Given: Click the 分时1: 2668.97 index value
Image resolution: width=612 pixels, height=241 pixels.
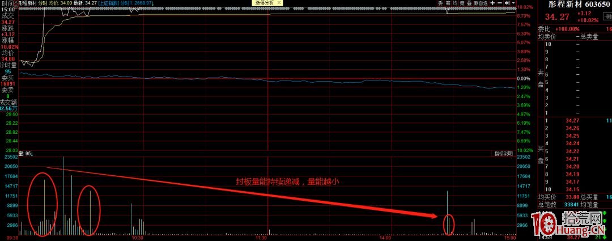Looking at the screenshot, I should pyautogui.click(x=137, y=3).
